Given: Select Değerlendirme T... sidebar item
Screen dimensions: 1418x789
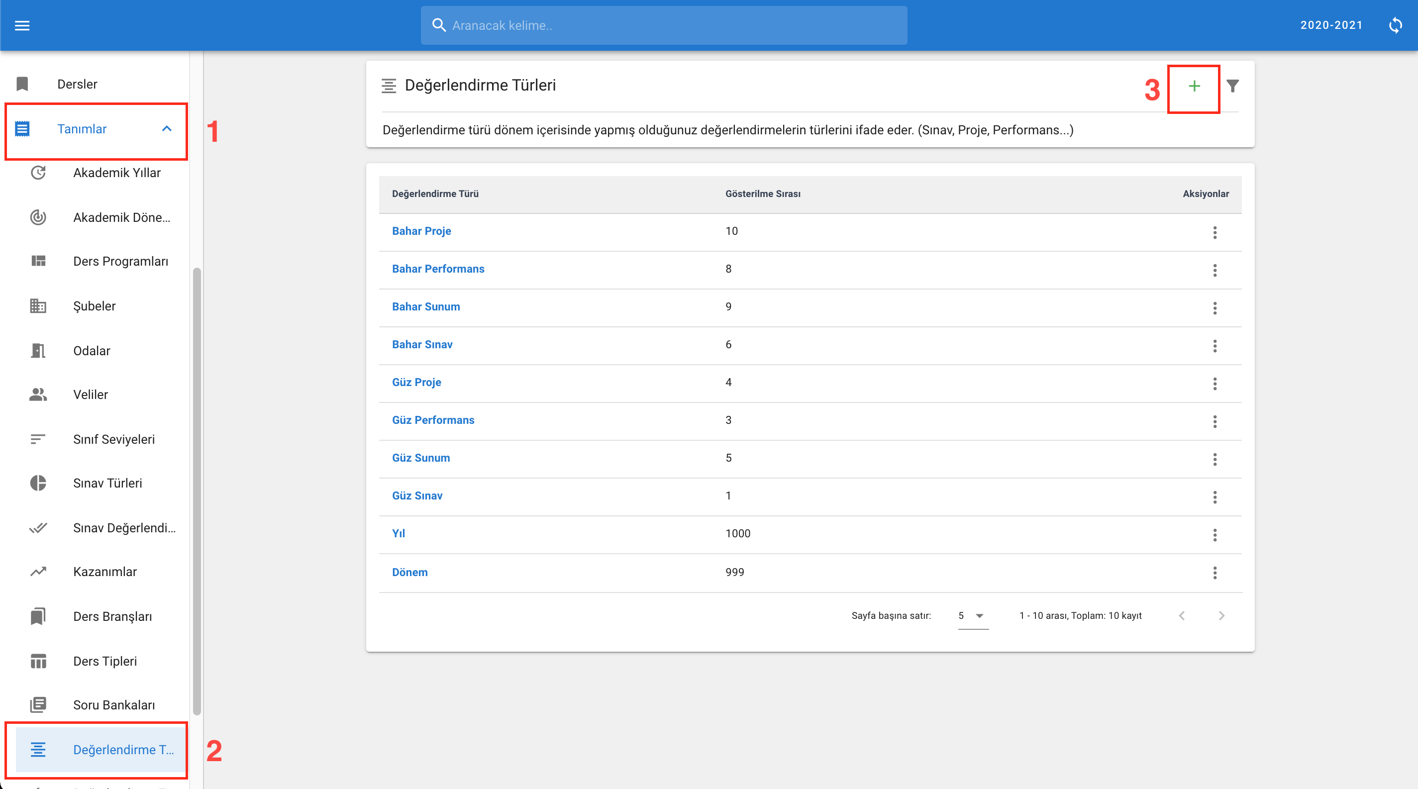Looking at the screenshot, I should 101,750.
